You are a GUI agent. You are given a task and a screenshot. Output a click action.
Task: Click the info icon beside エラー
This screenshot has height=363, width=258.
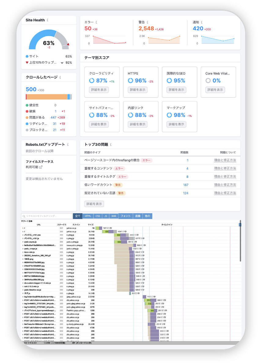point(96,22)
